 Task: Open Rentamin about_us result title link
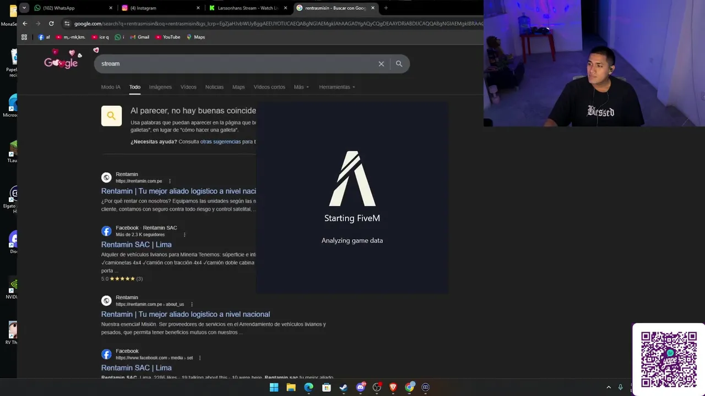coord(185,314)
